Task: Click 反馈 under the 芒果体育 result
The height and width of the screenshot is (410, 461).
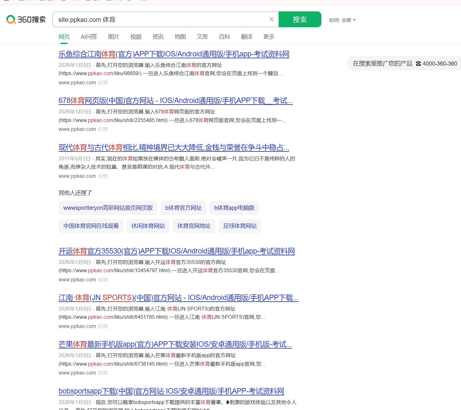Action: 103,373
